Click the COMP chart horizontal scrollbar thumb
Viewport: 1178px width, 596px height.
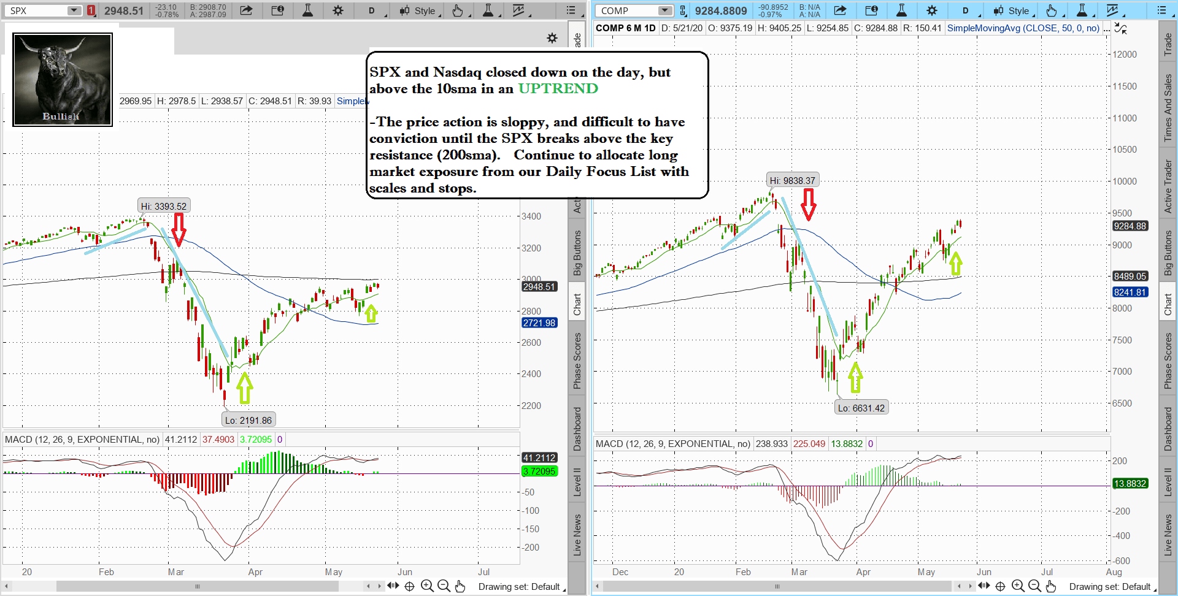777,586
